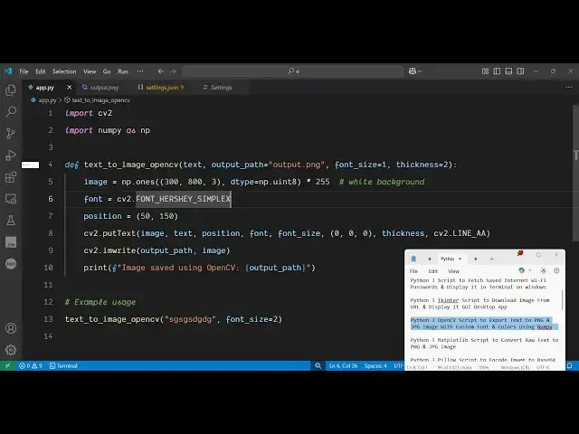Click the Matplotlib Script line in Notepad

point(484,344)
